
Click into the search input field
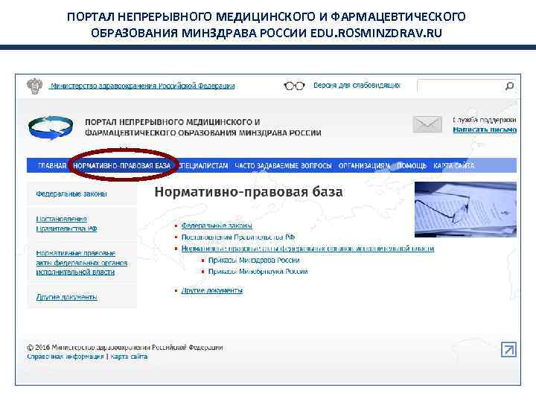coord(461,86)
